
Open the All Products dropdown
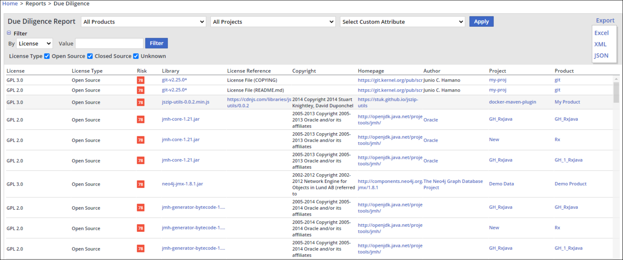pos(144,22)
